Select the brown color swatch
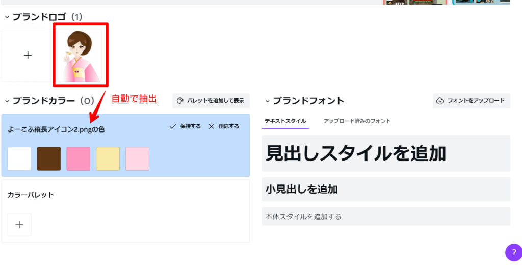The image size is (522, 265). tap(49, 159)
